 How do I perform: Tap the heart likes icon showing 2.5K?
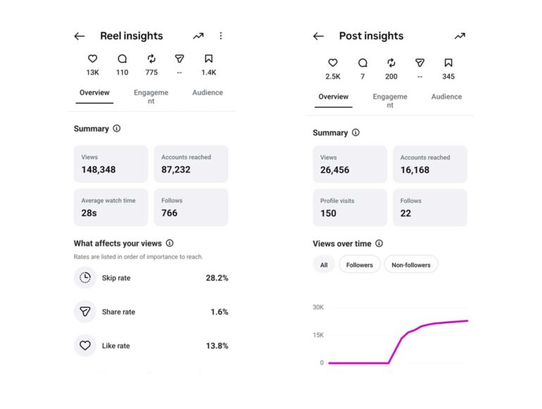click(332, 63)
